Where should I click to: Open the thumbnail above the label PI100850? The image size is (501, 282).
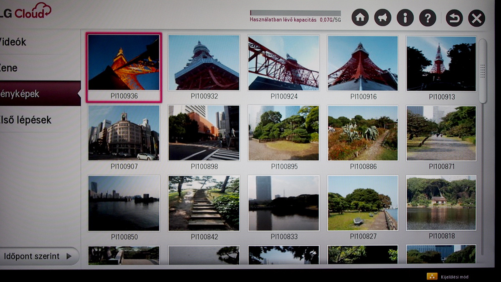[x=124, y=203]
